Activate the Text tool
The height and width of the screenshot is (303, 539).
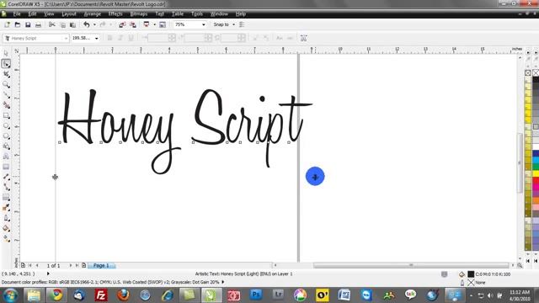[x=6, y=157]
